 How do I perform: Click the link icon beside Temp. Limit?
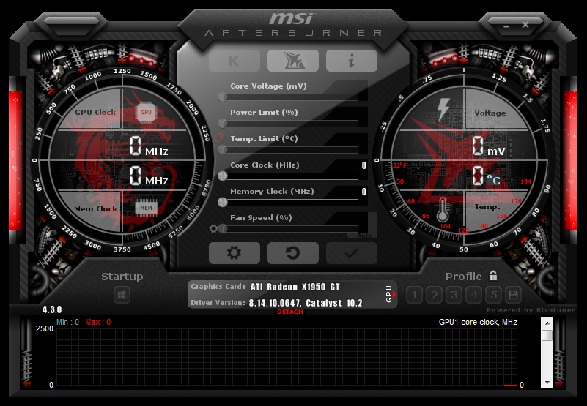pyautogui.click(x=219, y=138)
